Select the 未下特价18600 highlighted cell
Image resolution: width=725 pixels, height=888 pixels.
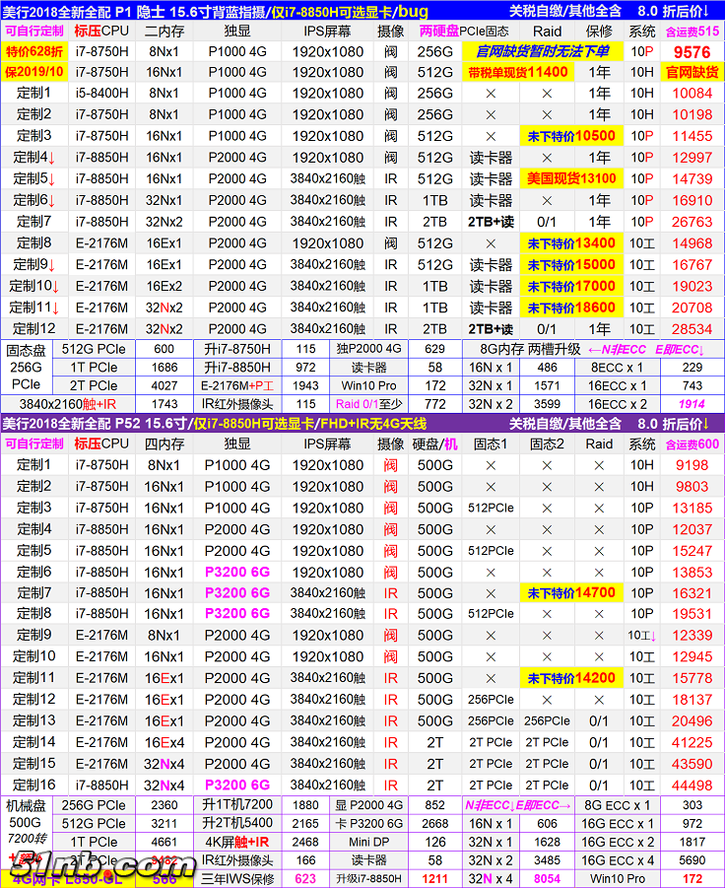coord(571,307)
